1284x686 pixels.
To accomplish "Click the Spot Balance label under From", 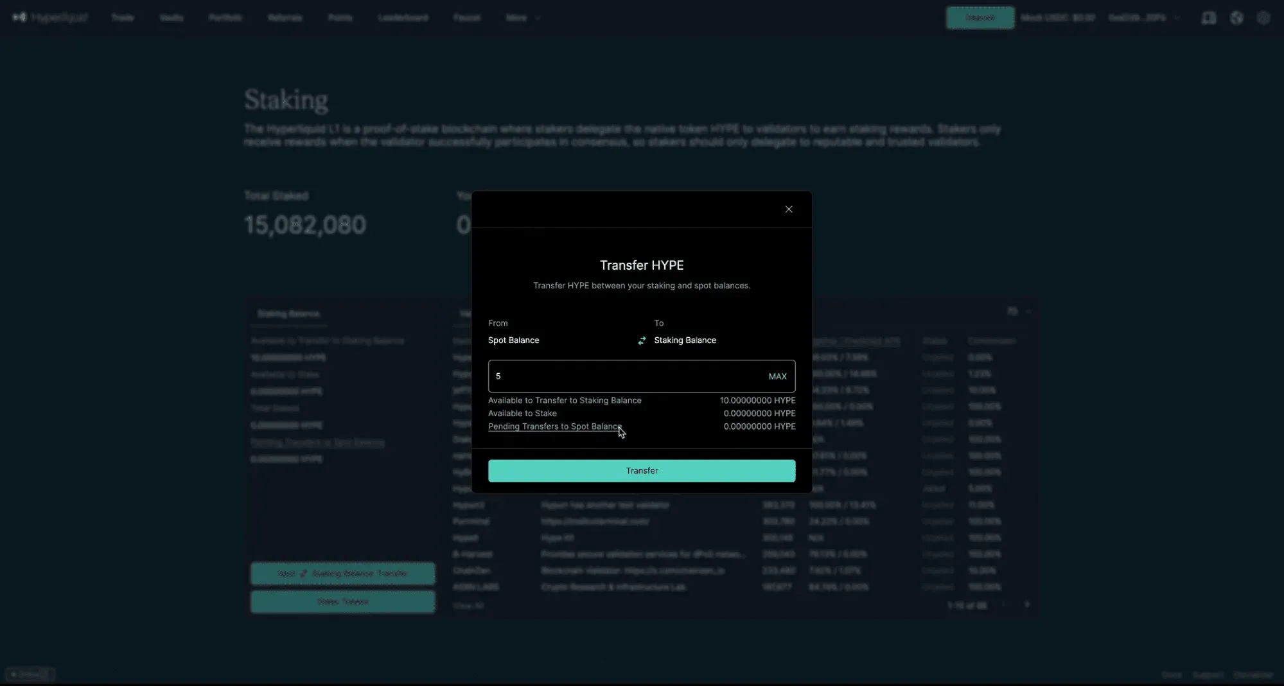I will pyautogui.click(x=514, y=340).
